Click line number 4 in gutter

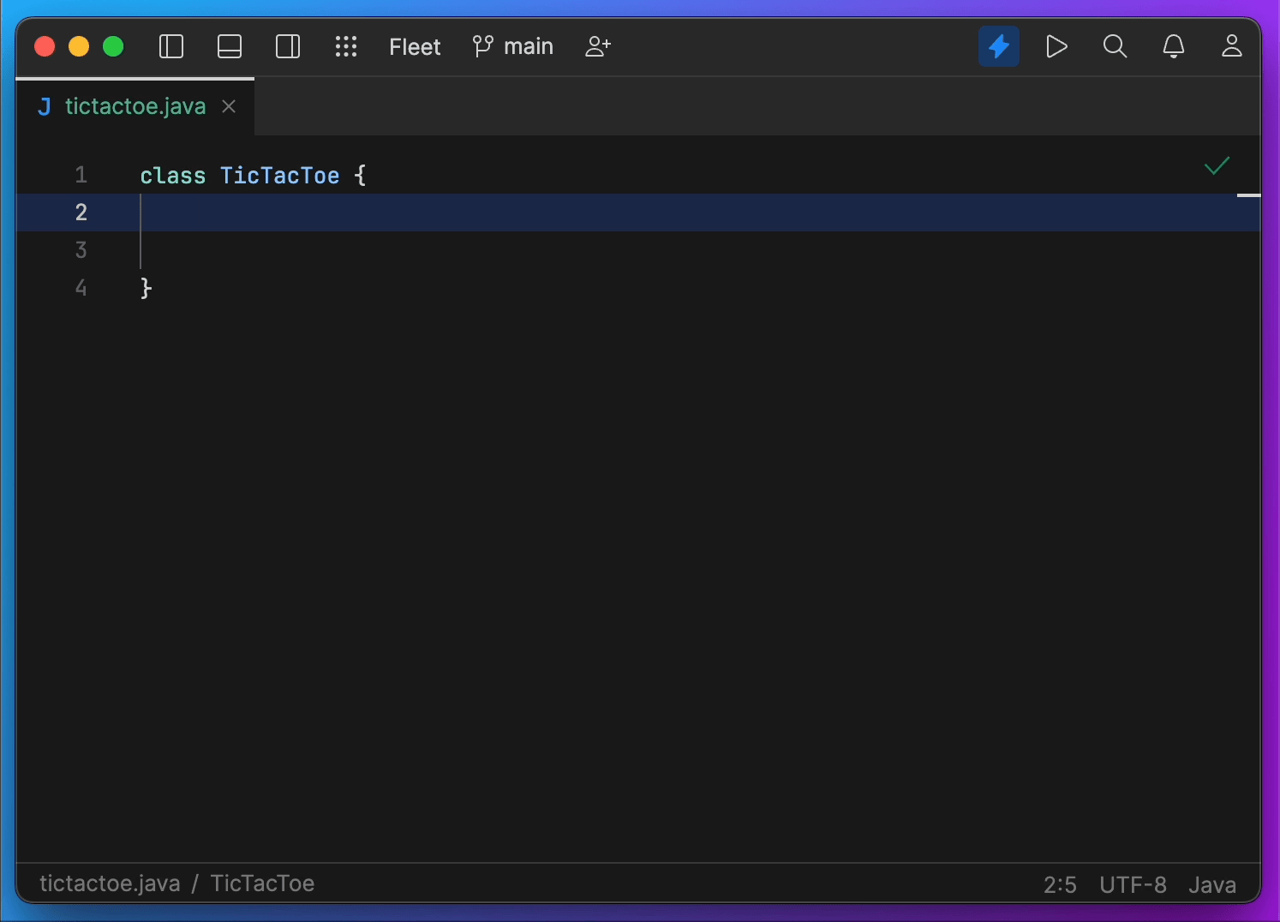(x=81, y=288)
